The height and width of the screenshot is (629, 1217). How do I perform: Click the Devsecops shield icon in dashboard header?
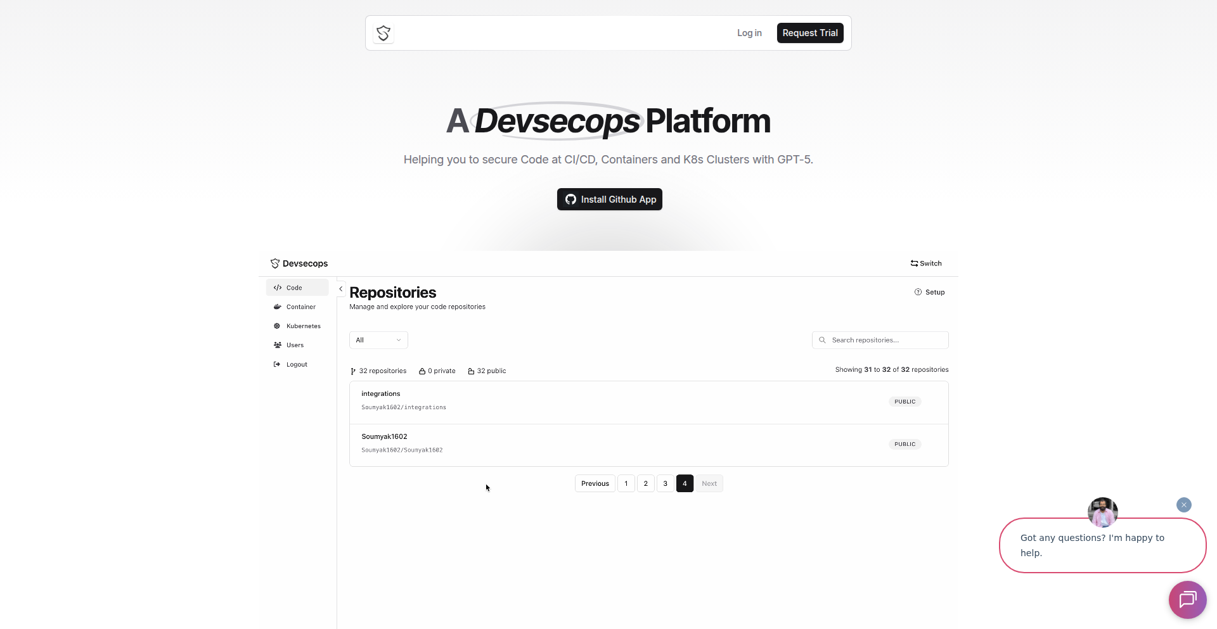[275, 264]
